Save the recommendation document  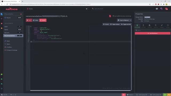(29, 20)
